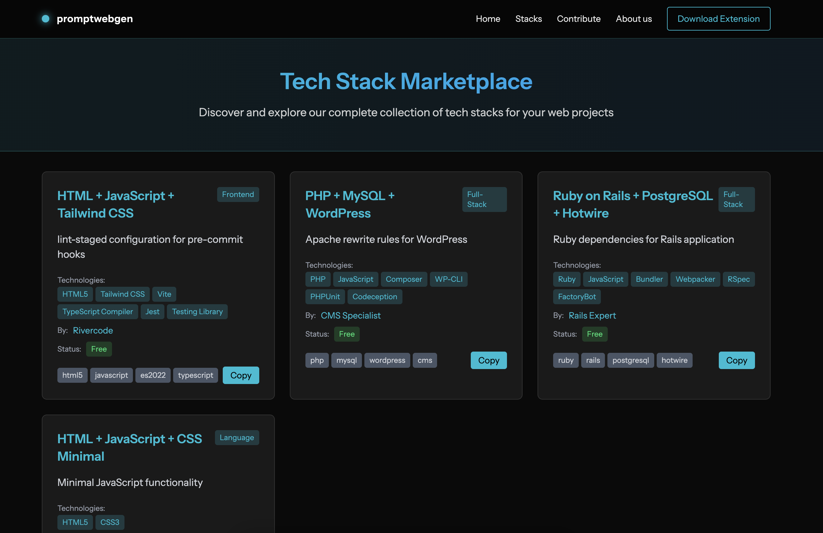This screenshot has height=533, width=823.
Task: Click the Vite technology chip
Action: pos(164,294)
